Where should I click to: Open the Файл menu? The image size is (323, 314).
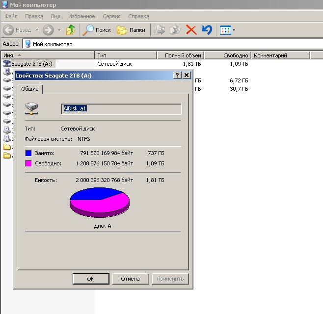click(11, 16)
